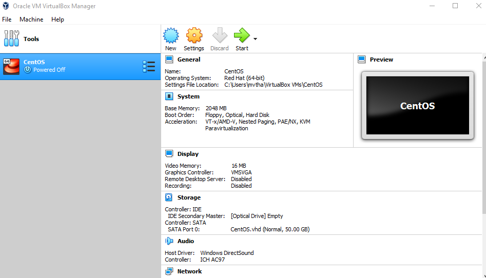
Task: Click the Powered Off status icon
Action: pos(27,70)
